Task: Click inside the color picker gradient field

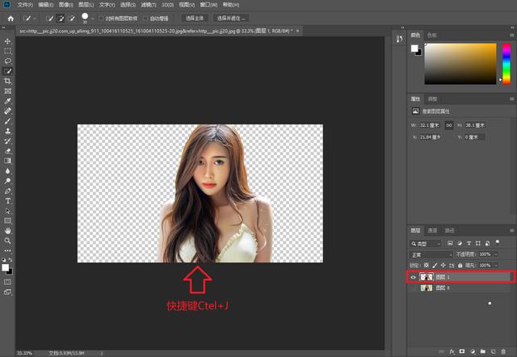Action: (x=460, y=63)
